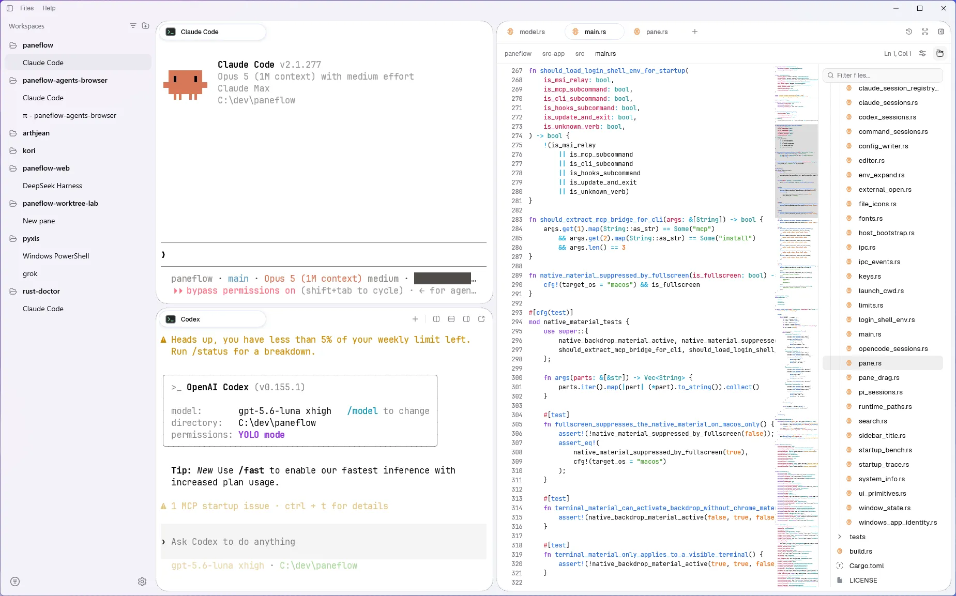Click the Rust icon beside build.rs

pyautogui.click(x=840, y=551)
